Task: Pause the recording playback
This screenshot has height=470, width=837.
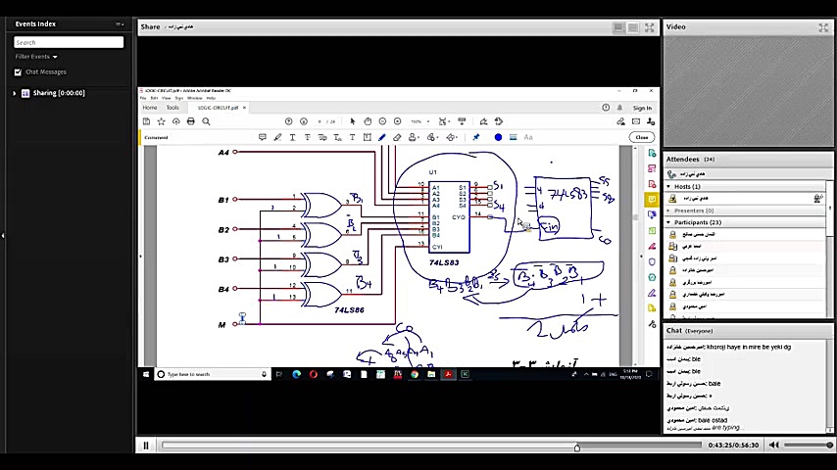Action: 146,446
